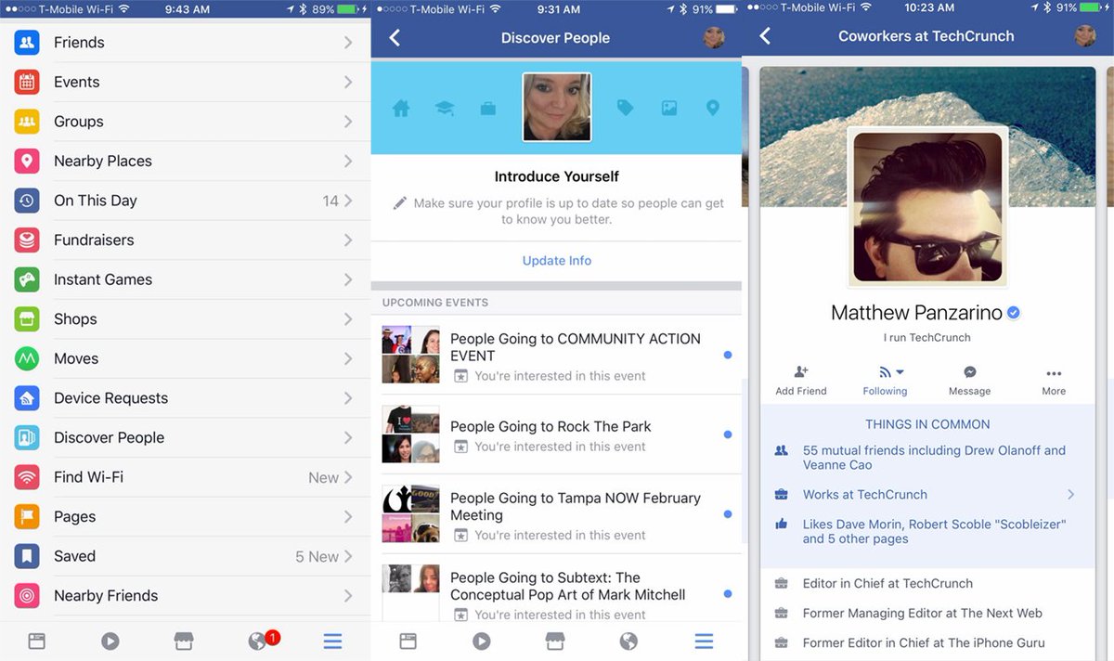Expand the Saved row chevron
Screen dimensions: 1114x661
[x=348, y=556]
